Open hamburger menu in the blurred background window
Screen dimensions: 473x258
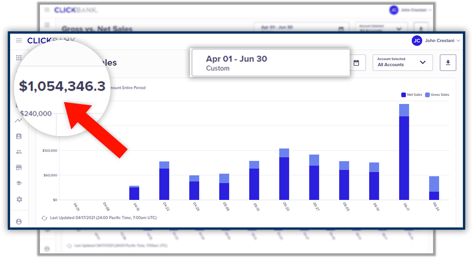(47, 10)
